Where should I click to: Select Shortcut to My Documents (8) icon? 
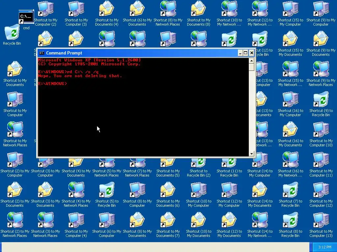tap(198, 9)
